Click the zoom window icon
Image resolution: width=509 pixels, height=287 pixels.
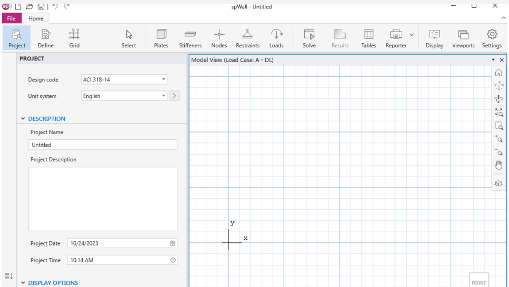[x=498, y=126]
